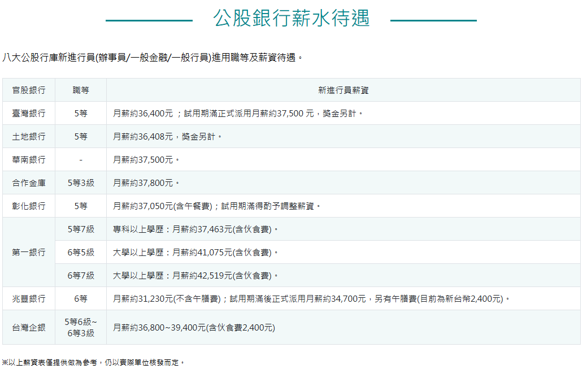Select the 官股銀行 column header

point(29,90)
